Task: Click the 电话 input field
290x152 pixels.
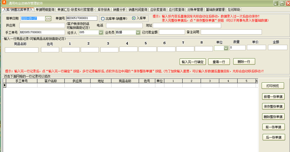Action: click(124, 26)
